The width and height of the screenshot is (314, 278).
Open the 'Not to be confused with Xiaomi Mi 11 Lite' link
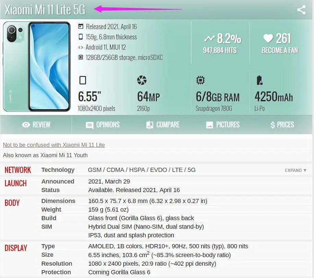click(x=54, y=145)
